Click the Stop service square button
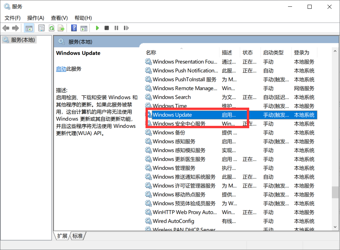340x250 pixels. 107,28
